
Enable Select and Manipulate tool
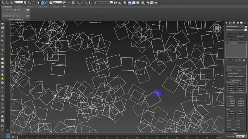click(x=69, y=3)
